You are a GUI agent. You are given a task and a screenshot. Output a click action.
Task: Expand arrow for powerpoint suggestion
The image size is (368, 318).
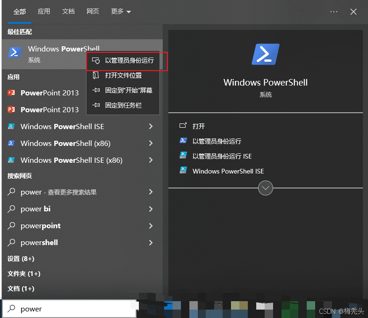coord(151,226)
